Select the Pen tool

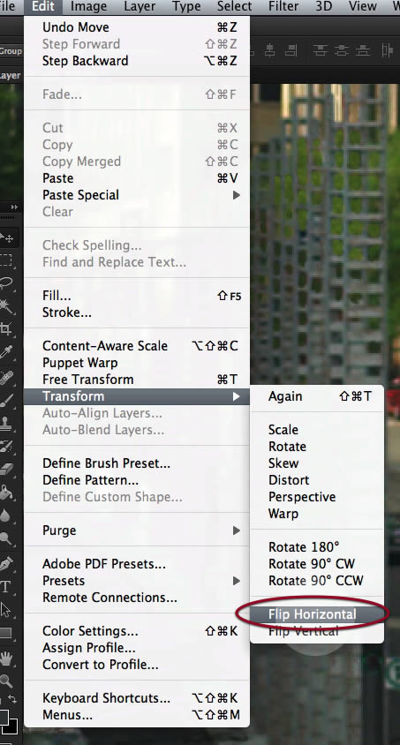(7, 563)
